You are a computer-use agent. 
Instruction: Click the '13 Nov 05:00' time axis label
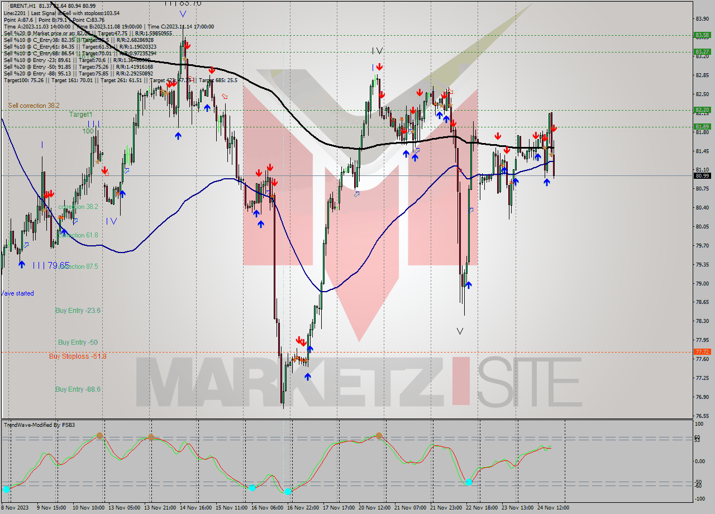(x=124, y=508)
